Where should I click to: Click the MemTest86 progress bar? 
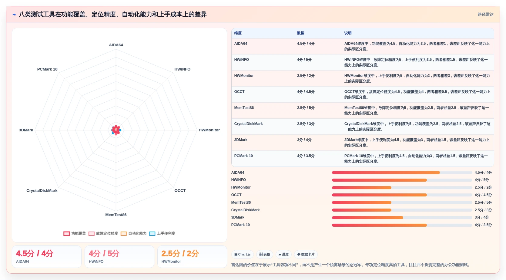[402, 203]
